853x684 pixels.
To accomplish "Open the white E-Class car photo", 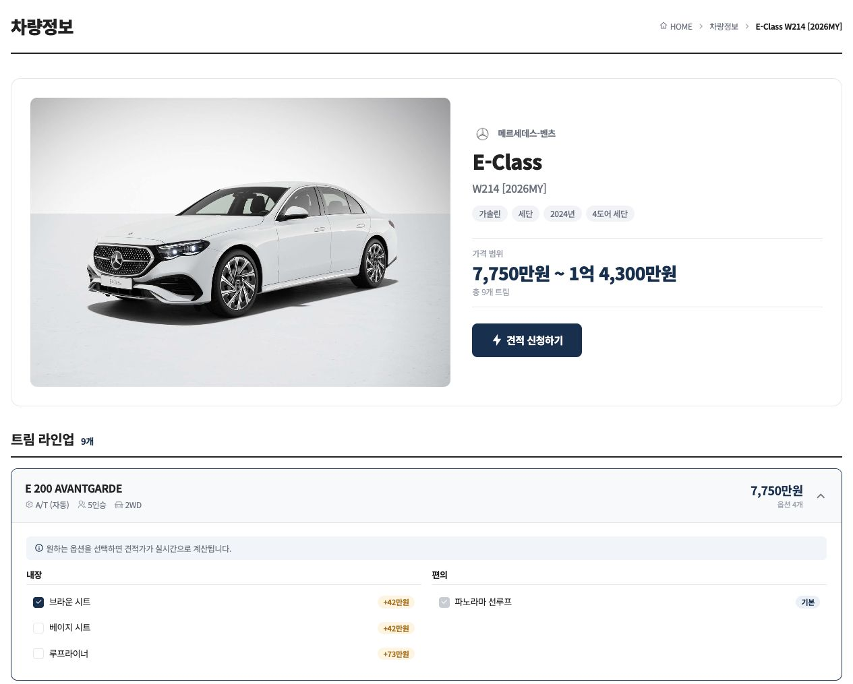I will coord(240,242).
